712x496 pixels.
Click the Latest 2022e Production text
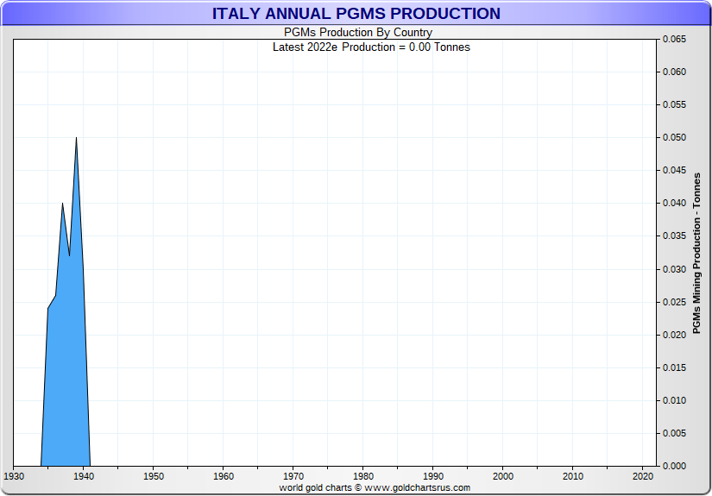click(371, 47)
